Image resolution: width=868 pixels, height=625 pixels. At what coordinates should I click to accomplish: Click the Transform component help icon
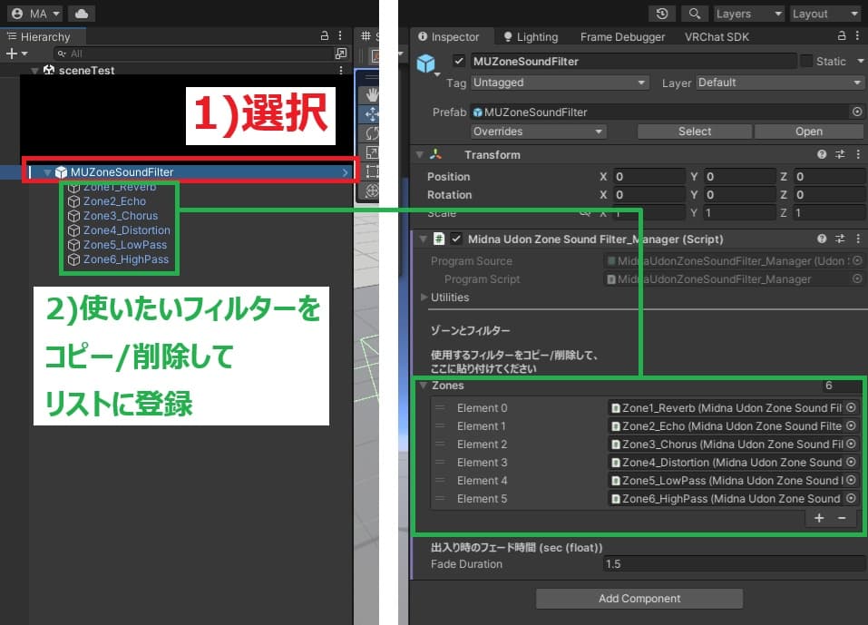pyautogui.click(x=822, y=155)
